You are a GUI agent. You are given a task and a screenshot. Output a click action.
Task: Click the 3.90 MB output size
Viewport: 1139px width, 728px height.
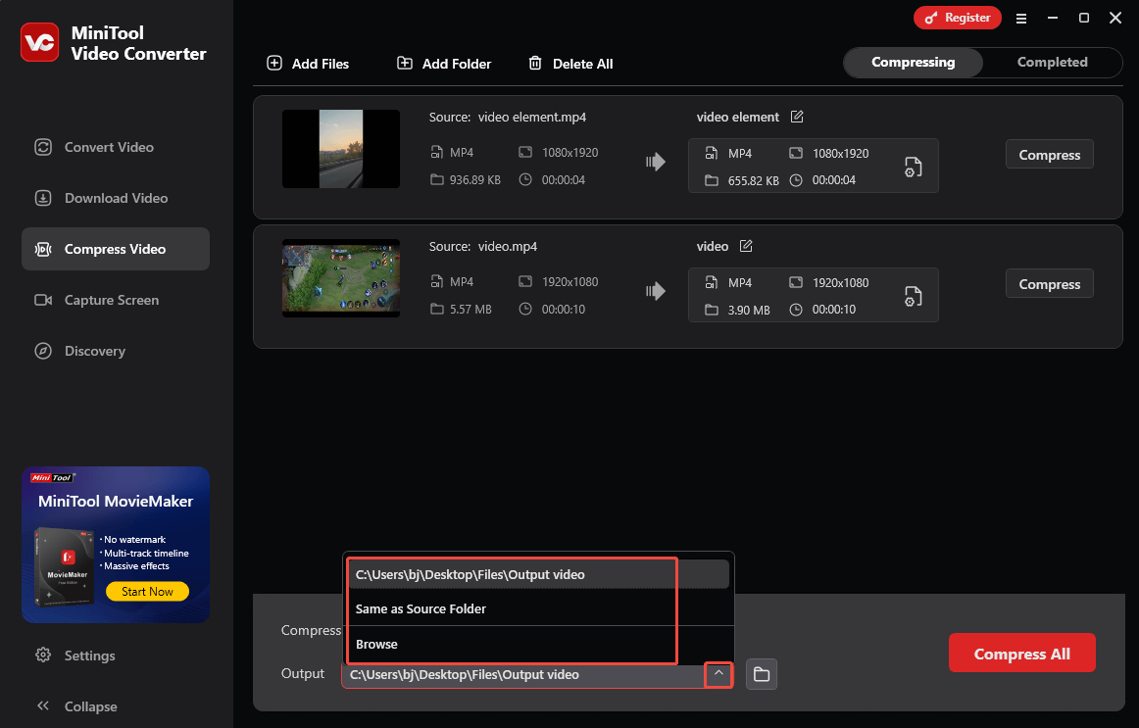[x=749, y=310]
